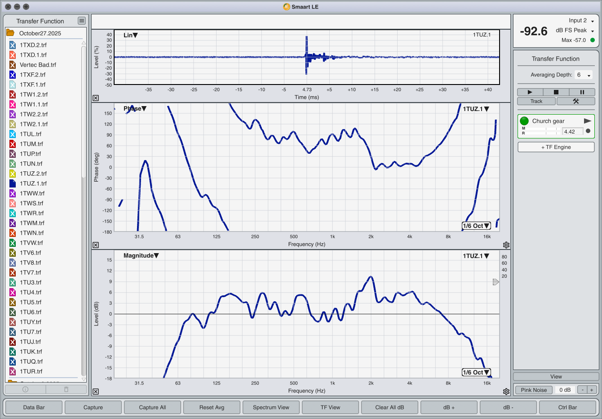Toggle the Church gear green status indicator

pyautogui.click(x=524, y=121)
